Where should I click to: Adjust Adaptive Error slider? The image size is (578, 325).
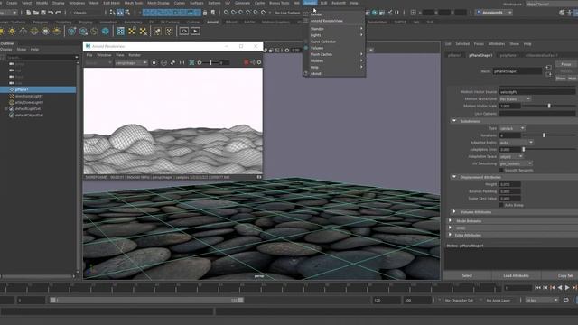[524, 149]
